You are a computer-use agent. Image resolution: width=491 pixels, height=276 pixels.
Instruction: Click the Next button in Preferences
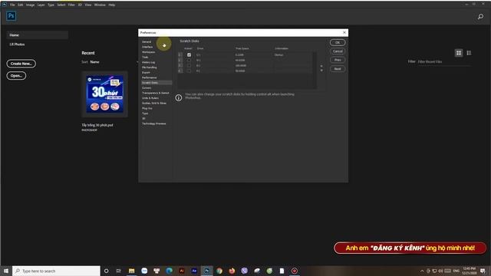338,69
